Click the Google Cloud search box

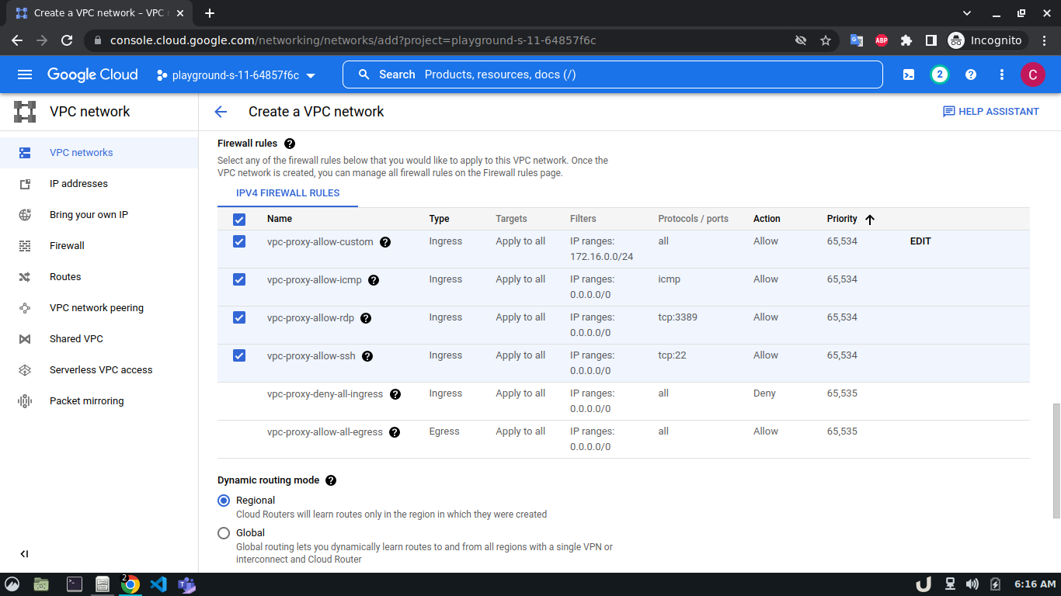(613, 74)
